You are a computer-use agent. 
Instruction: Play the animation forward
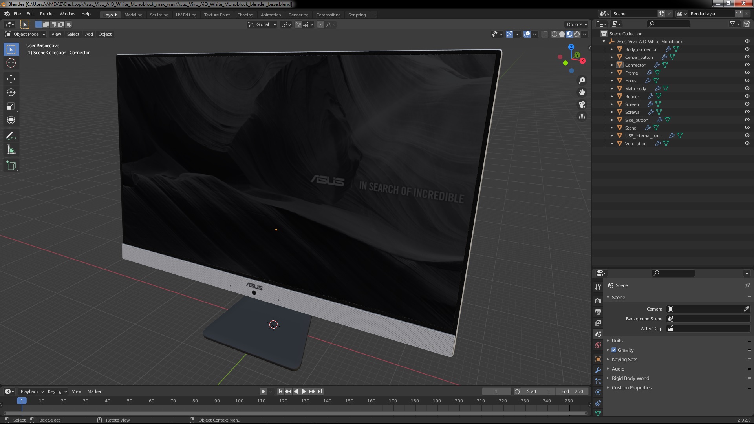tap(304, 391)
